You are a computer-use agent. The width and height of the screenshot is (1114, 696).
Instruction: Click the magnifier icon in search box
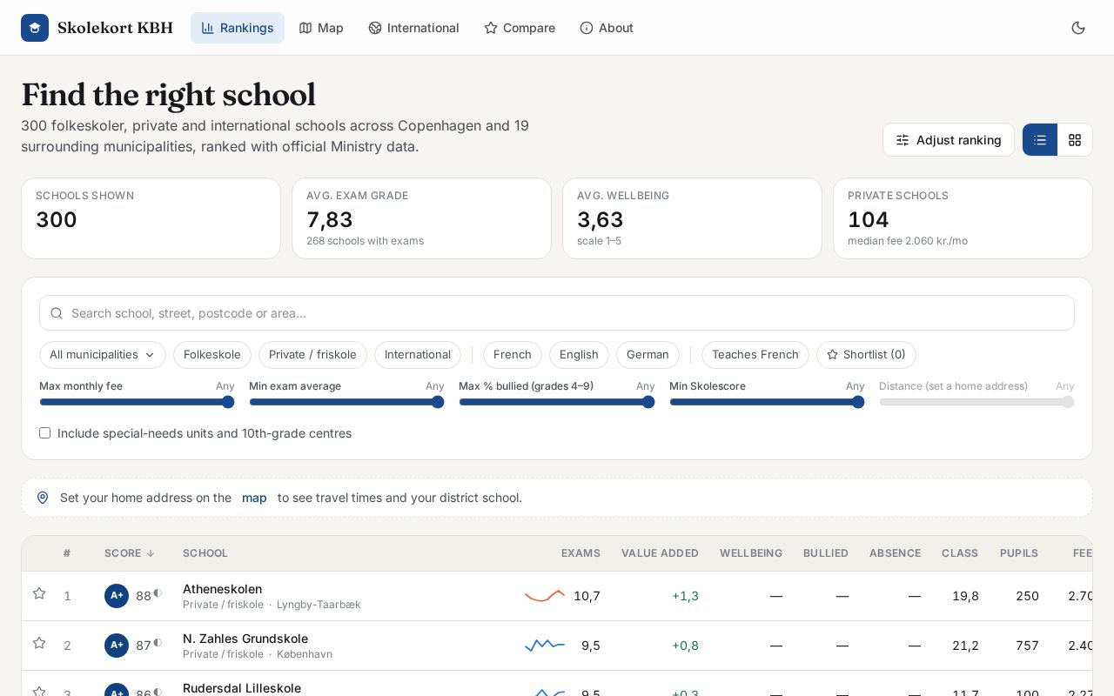point(57,313)
